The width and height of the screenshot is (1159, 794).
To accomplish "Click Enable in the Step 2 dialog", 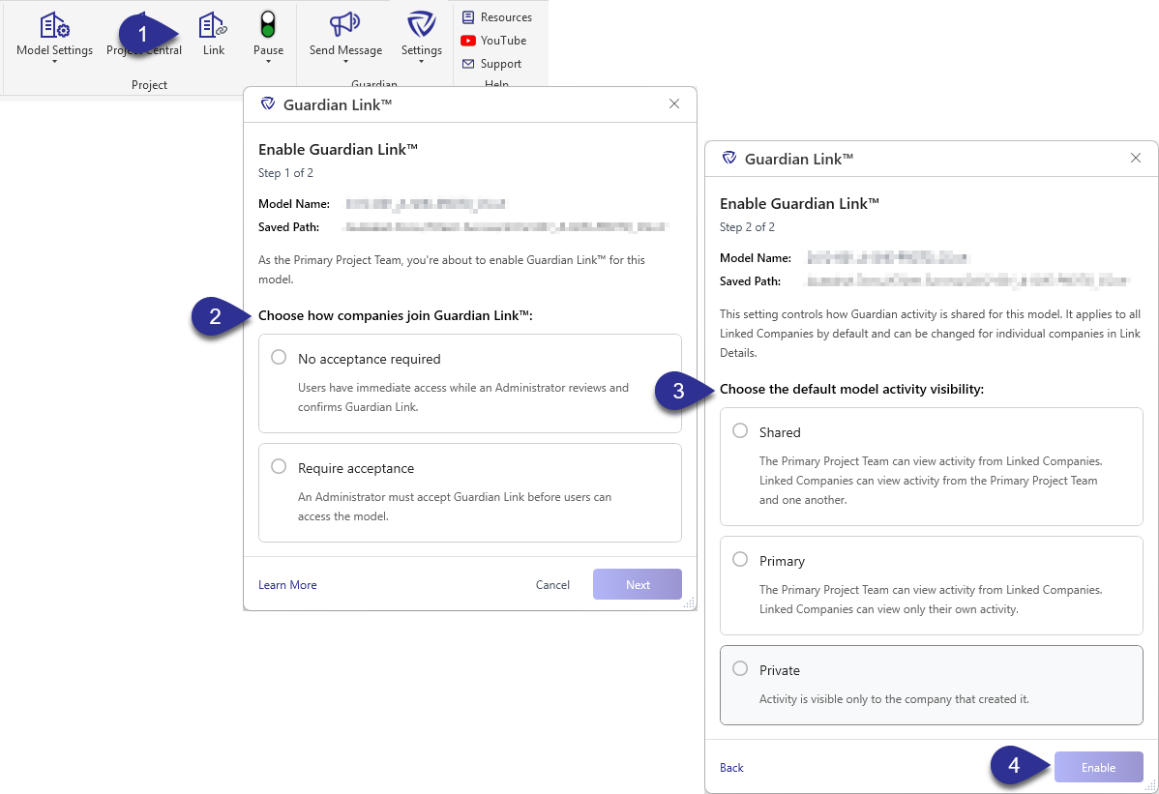I will pyautogui.click(x=1098, y=768).
